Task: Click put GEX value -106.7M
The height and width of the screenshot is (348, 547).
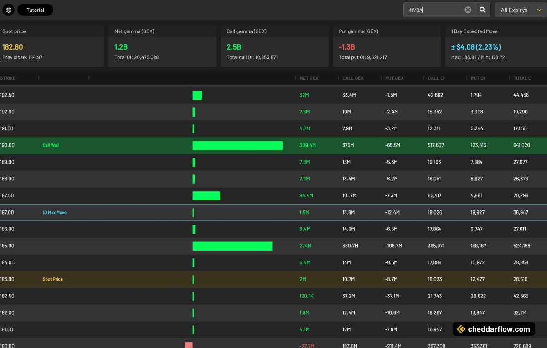Action: click(x=394, y=246)
